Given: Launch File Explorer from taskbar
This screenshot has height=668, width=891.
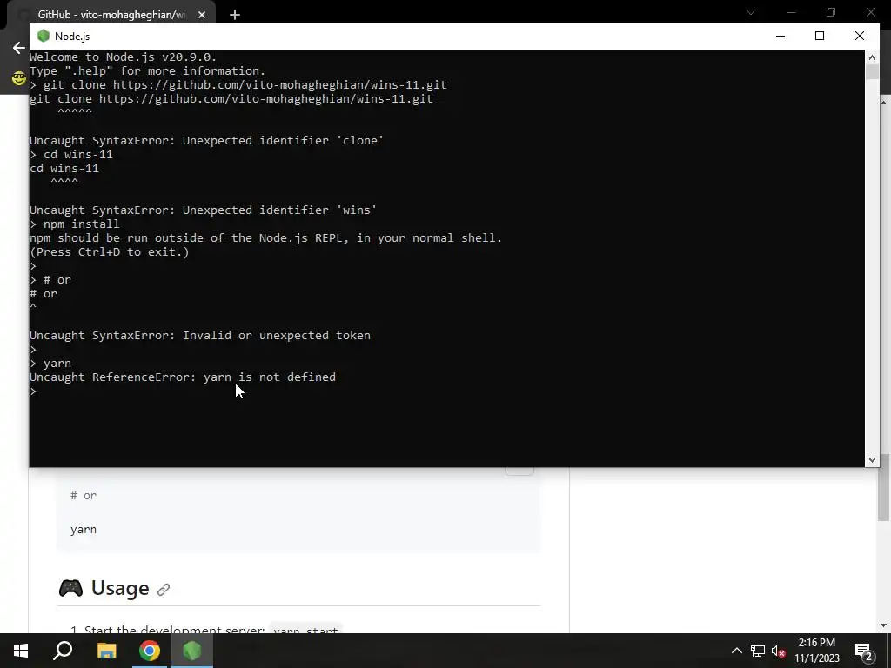Looking at the screenshot, I should 106,651.
